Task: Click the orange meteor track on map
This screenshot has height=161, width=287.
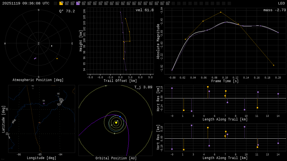Action: pos(40,123)
